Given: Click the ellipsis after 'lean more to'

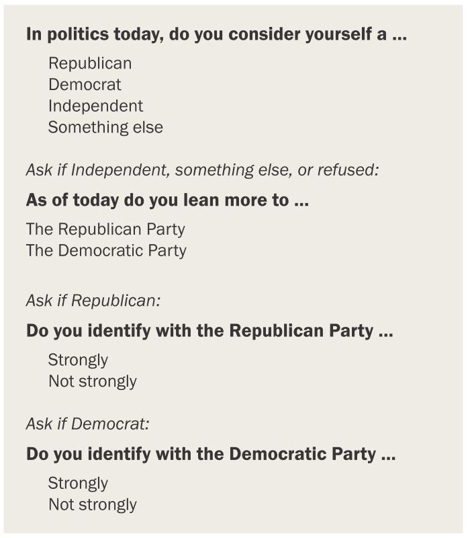Looking at the screenshot, I should tap(301, 200).
